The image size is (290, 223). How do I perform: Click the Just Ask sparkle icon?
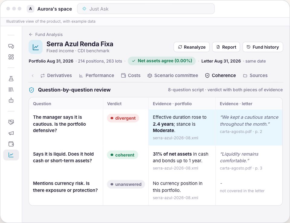pos(84,9)
